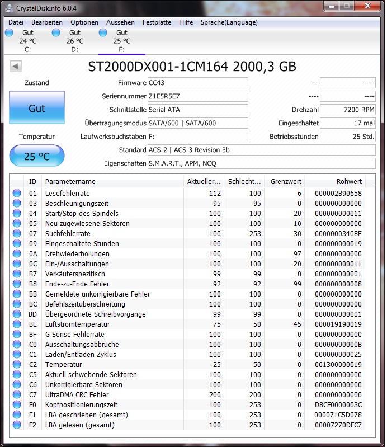Screen dimensions: 387x447
Task: Click status orb of Gemeldete unkorrigierbare Fehler
Action: click(x=17, y=294)
